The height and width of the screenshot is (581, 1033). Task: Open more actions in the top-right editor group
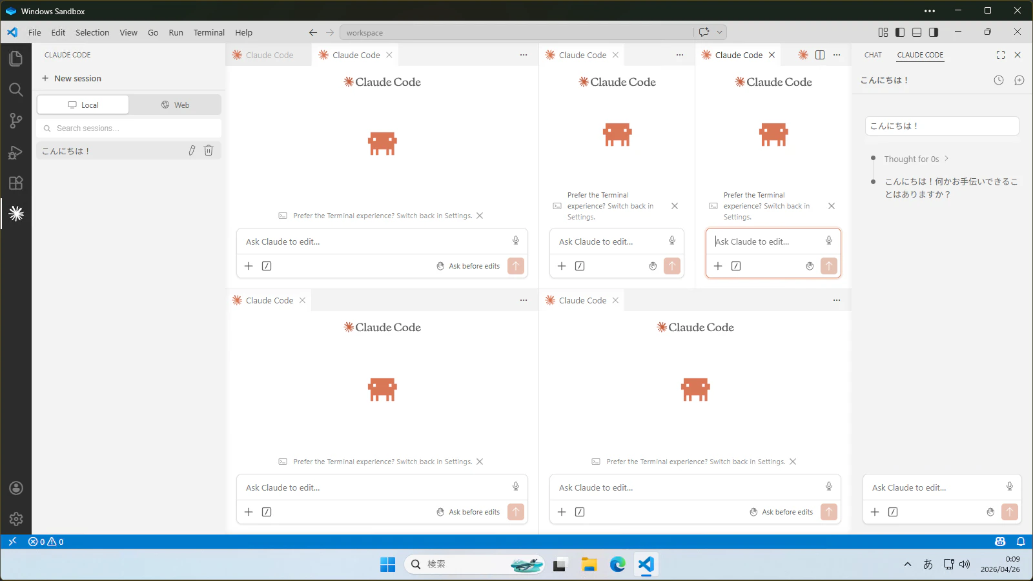point(837,55)
